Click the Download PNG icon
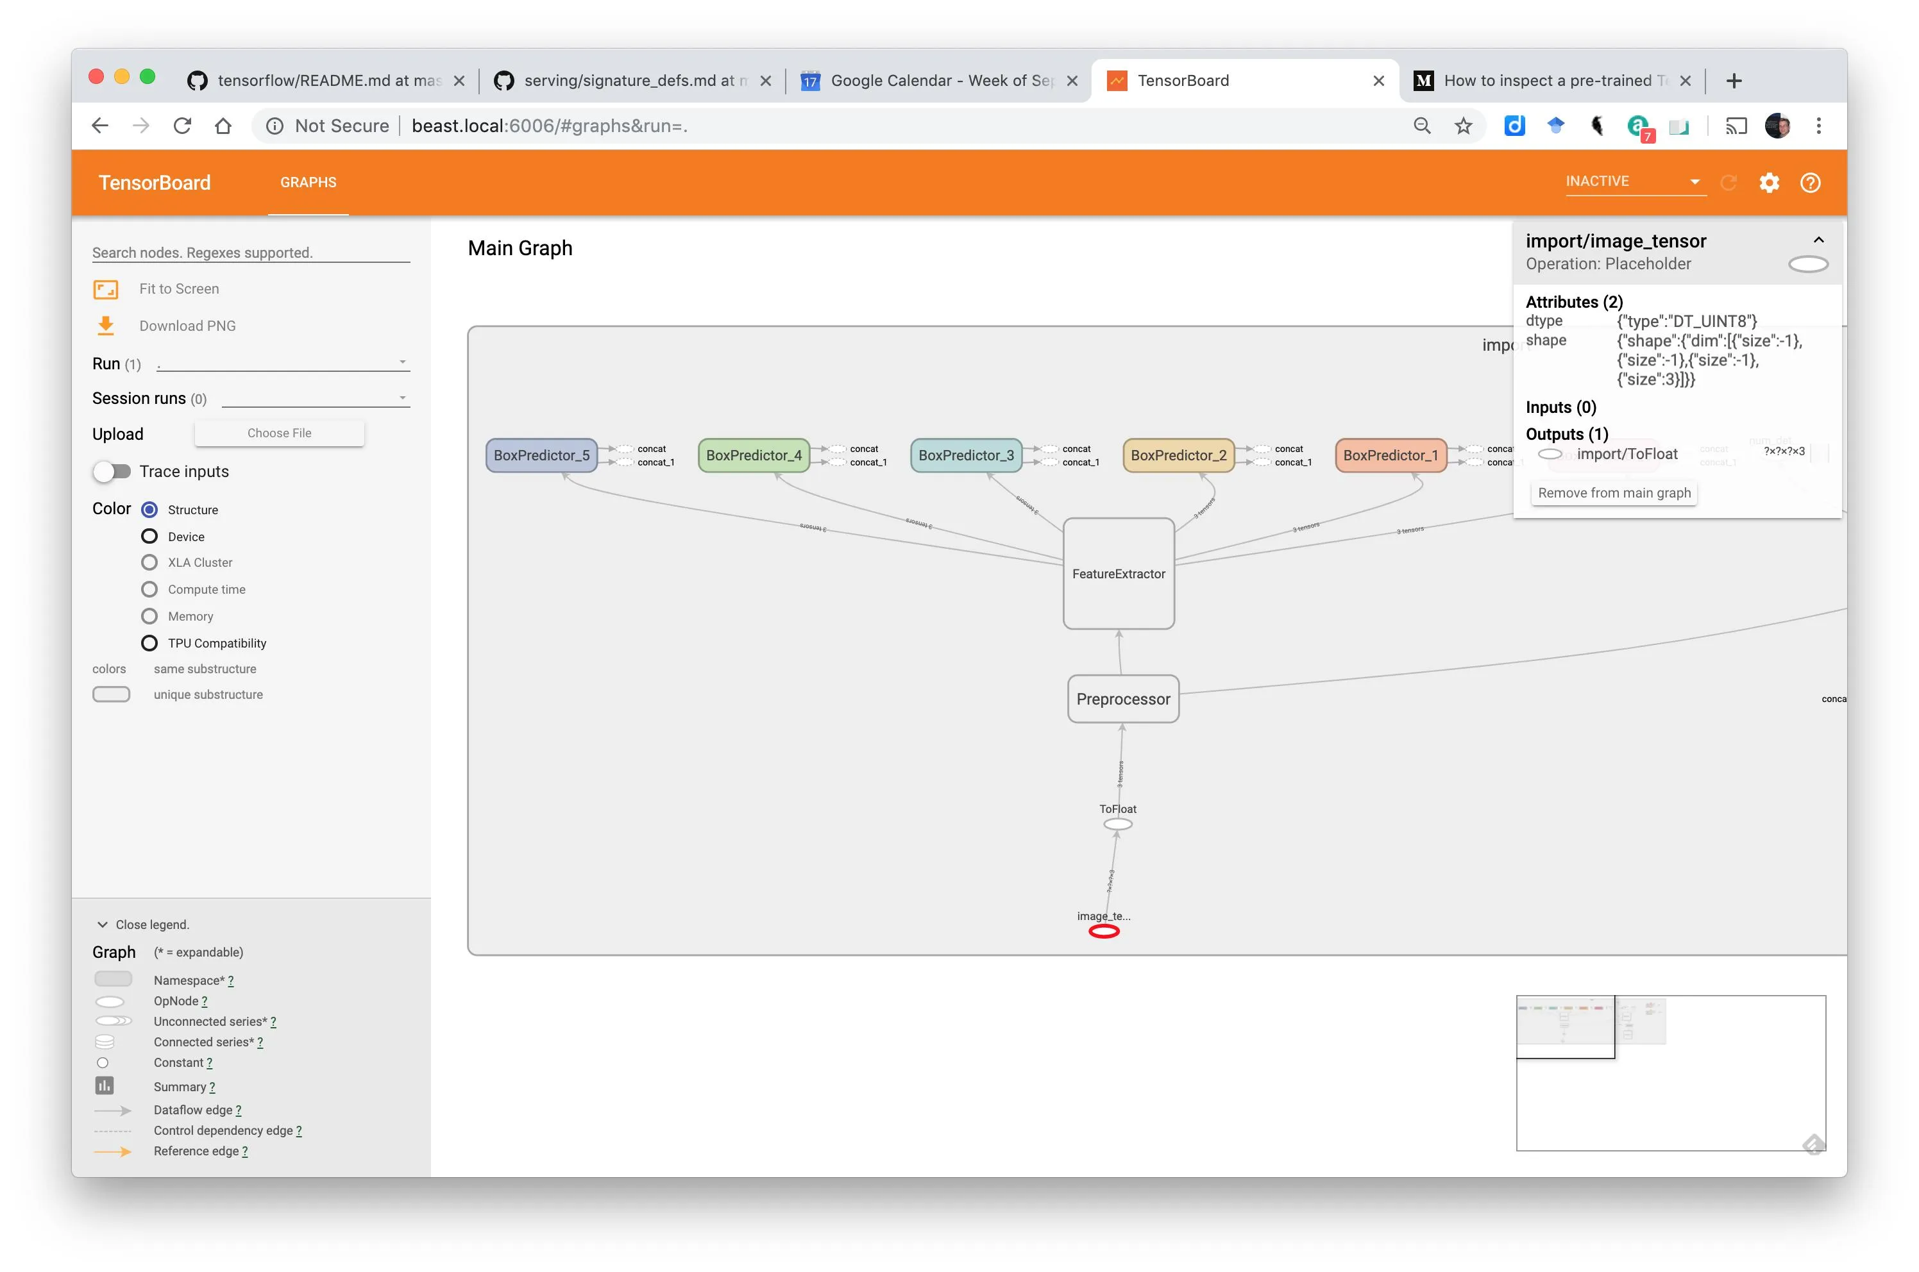The image size is (1919, 1272). 105,326
